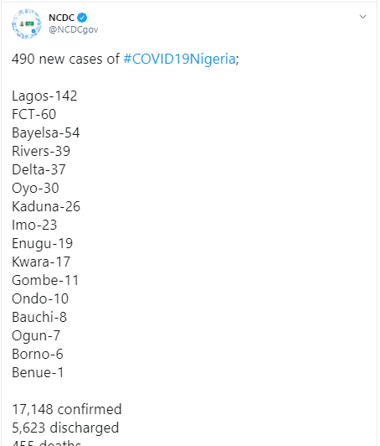Screen dimensions: 380x446
Task: Open the #COVID19Nigeria hashtag link
Action: pos(179,60)
